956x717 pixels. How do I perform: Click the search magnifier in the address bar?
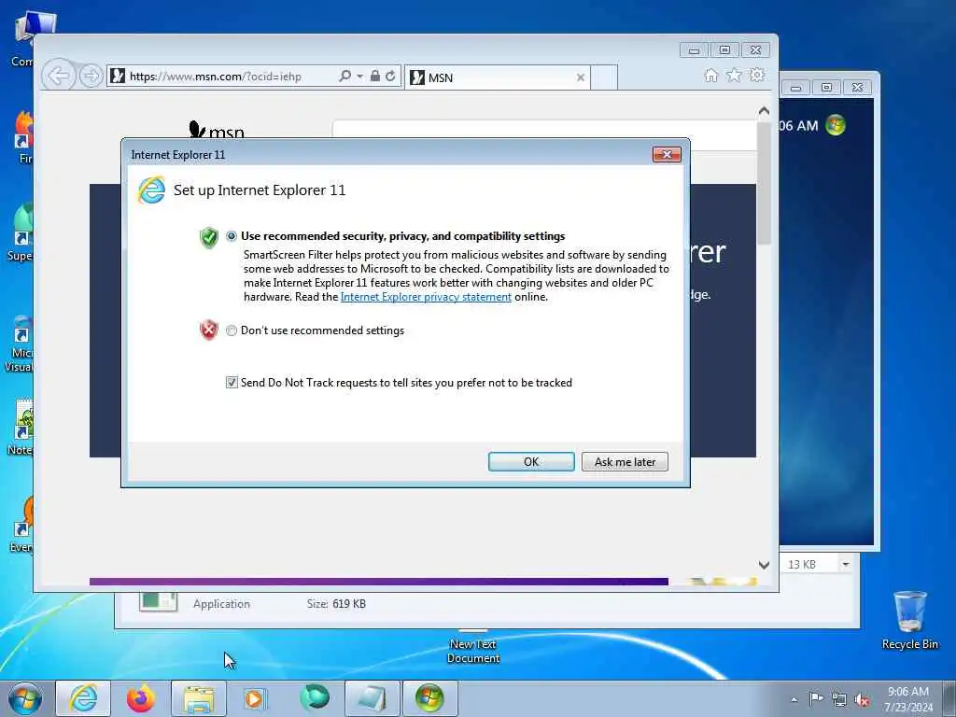[x=345, y=77]
